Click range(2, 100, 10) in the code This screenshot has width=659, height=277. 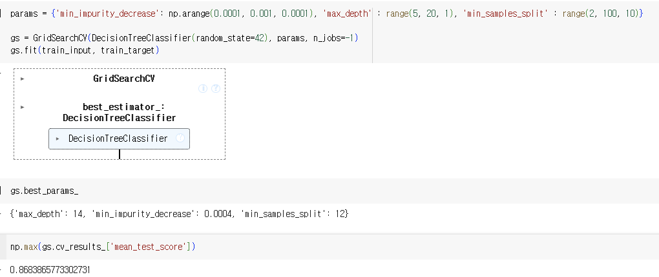point(601,14)
